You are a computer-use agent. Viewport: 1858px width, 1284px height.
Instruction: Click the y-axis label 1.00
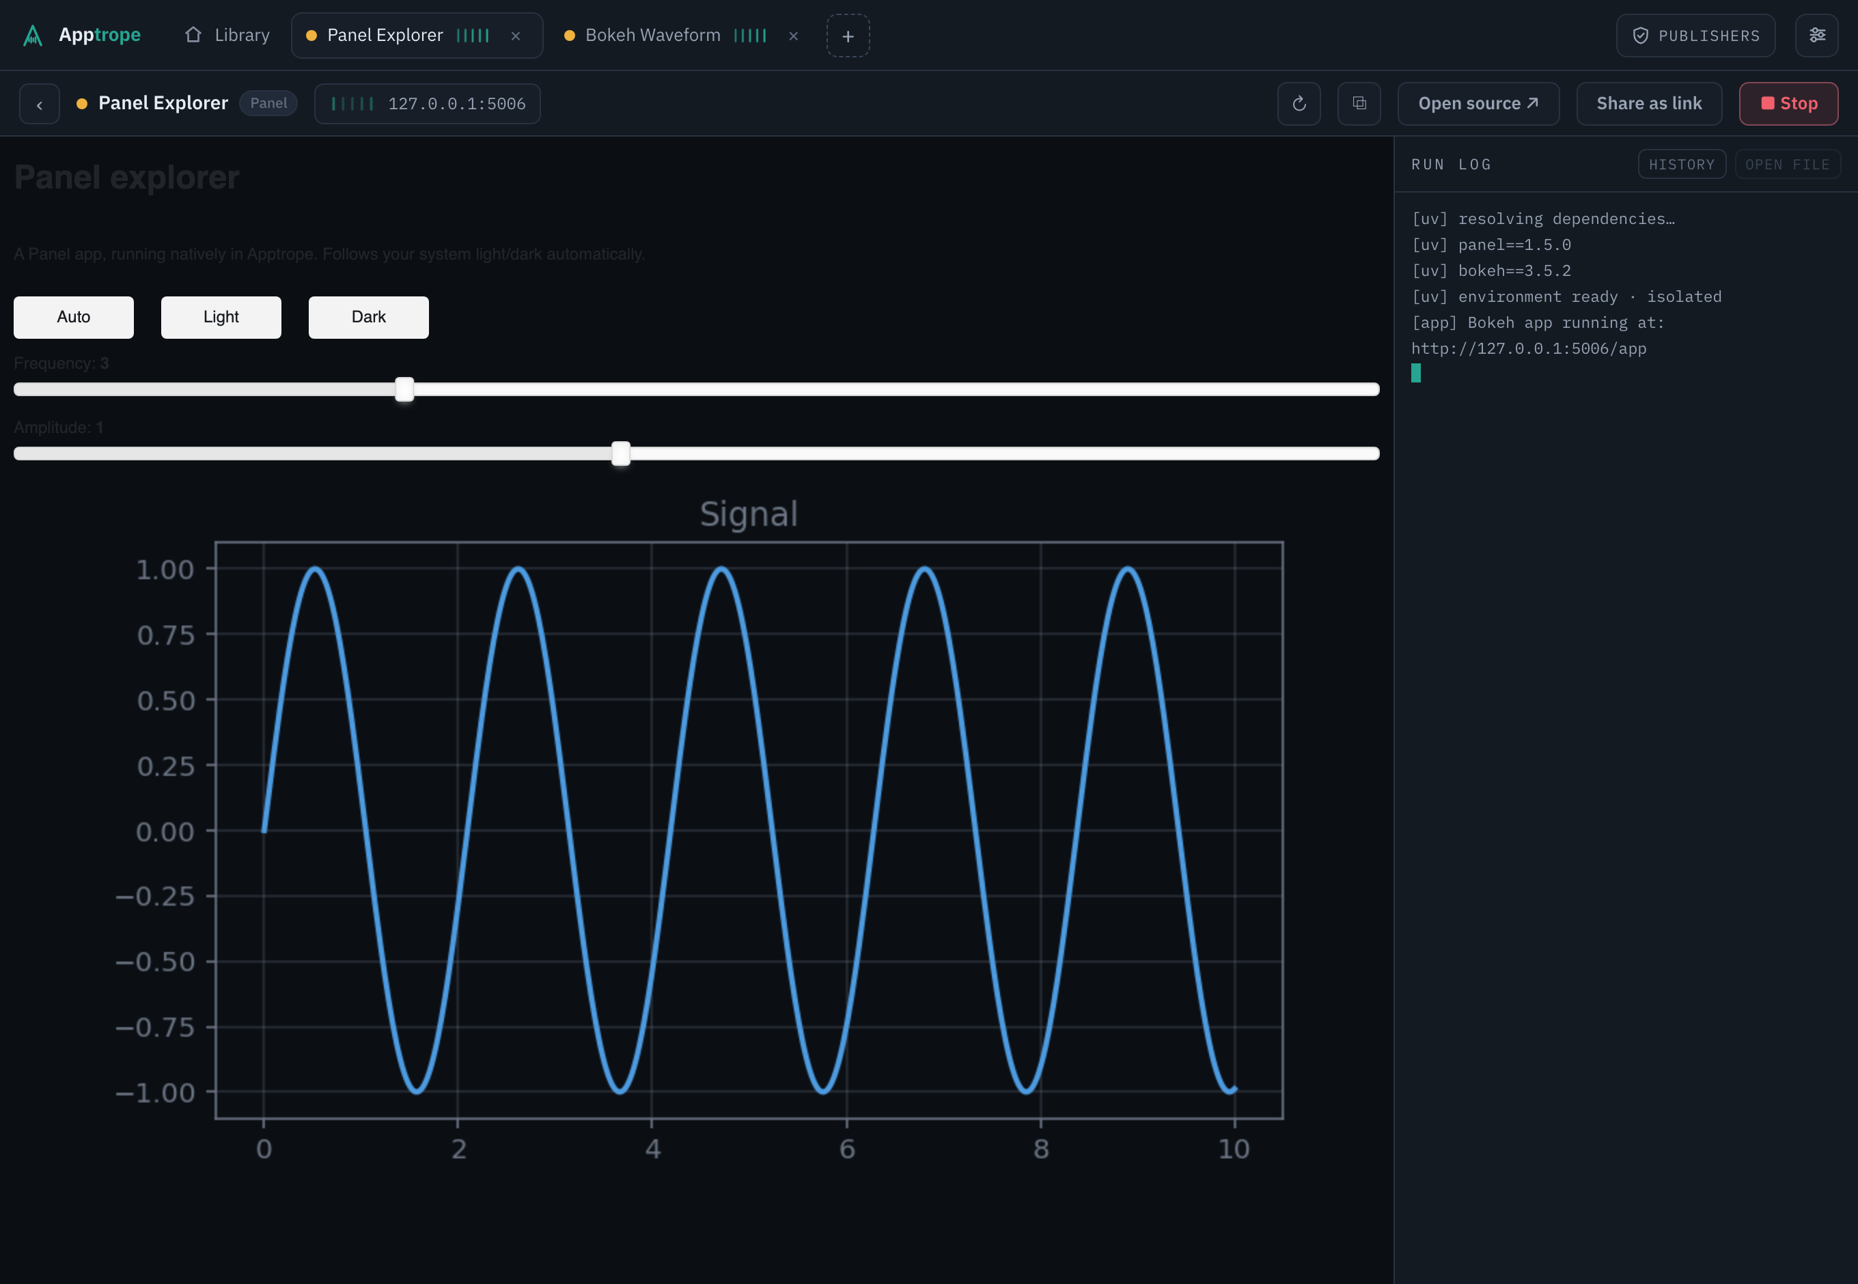pyautogui.click(x=165, y=570)
